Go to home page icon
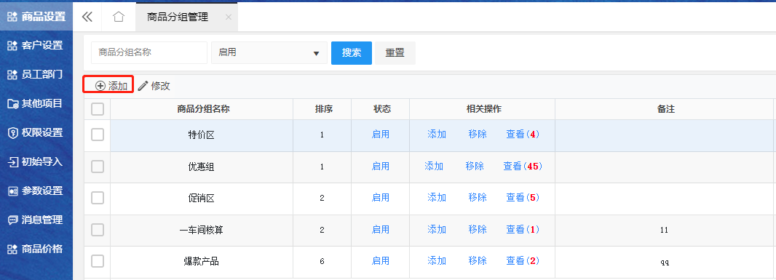 (118, 17)
